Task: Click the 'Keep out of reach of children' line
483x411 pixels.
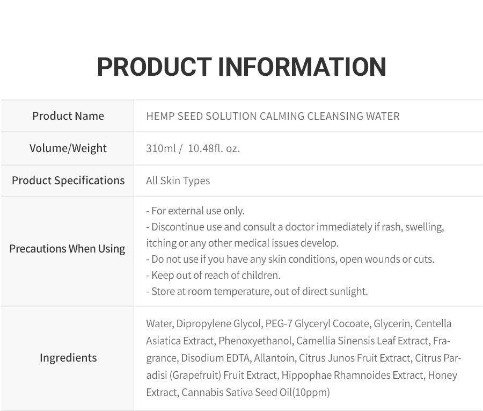Action: (213, 275)
